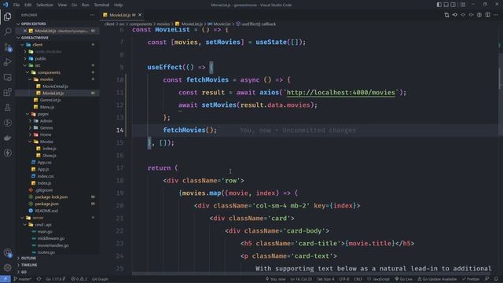The width and height of the screenshot is (503, 283).
Task: Customize layout icon in title bar
Action: (463, 5)
